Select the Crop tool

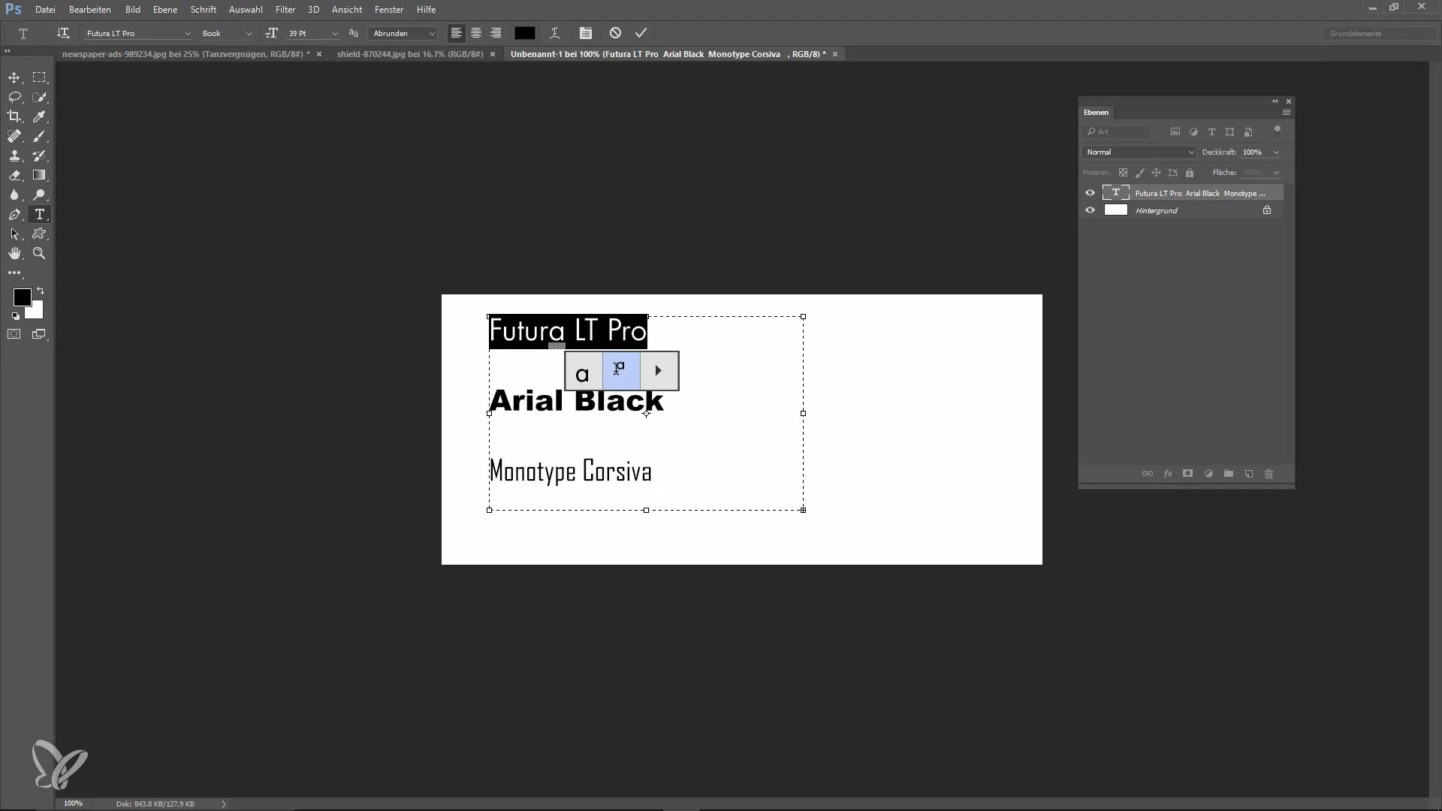(14, 116)
